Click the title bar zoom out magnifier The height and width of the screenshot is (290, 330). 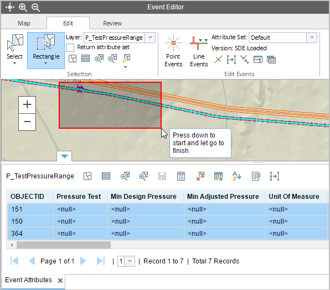click(35, 7)
